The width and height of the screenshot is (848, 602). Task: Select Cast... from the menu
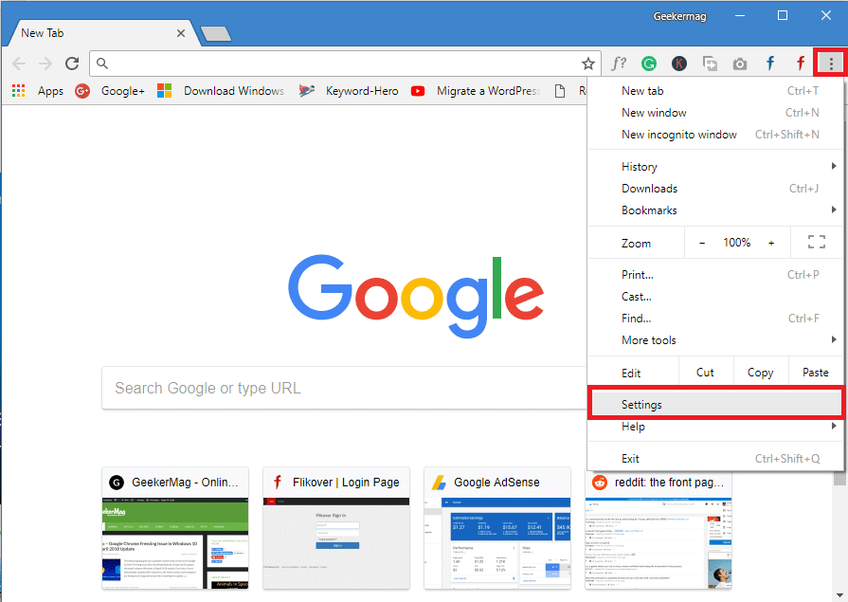click(715, 297)
